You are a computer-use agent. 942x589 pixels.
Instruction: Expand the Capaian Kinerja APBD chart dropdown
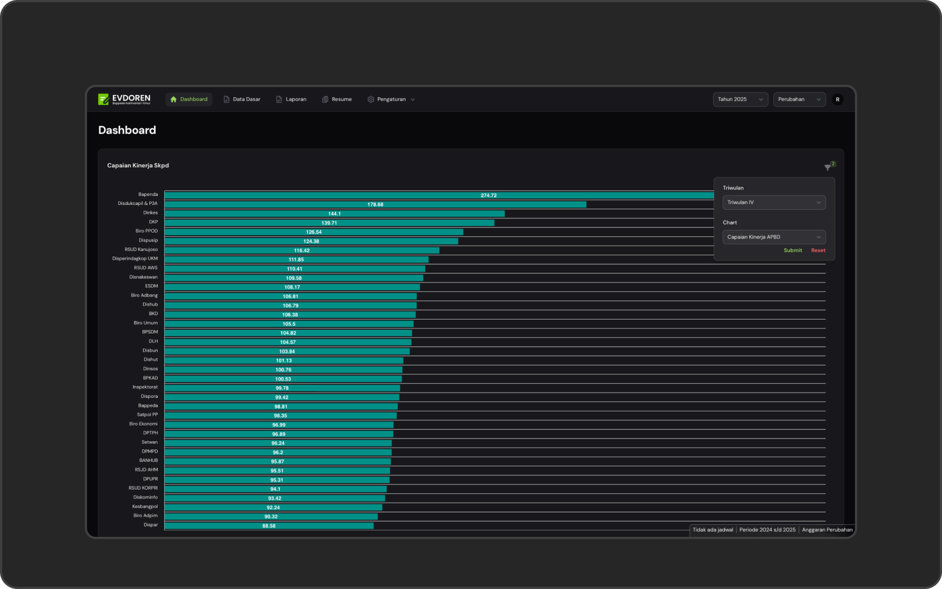pos(774,237)
